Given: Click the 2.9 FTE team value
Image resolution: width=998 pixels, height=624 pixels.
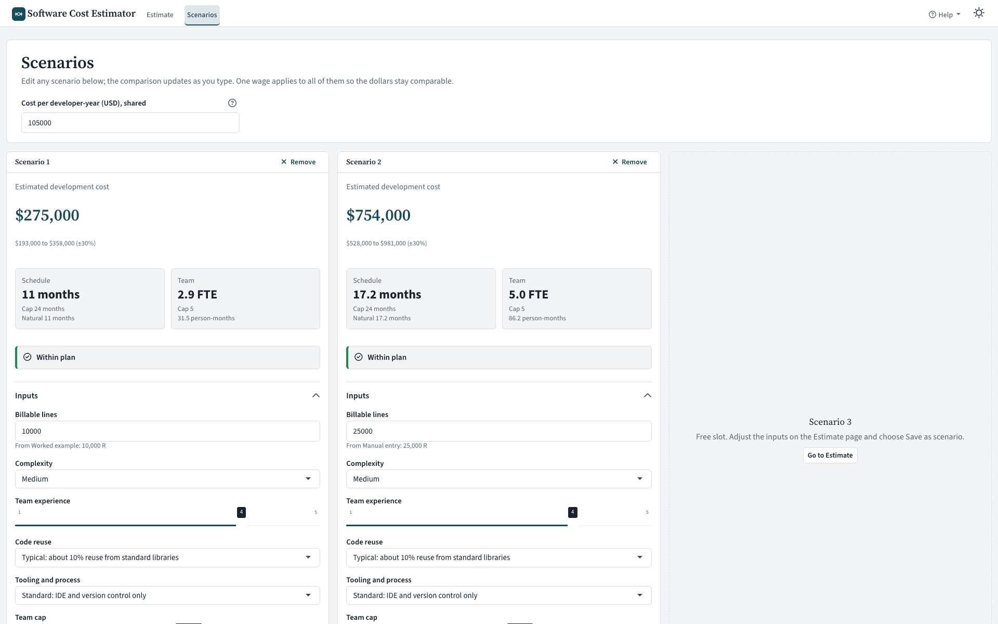Looking at the screenshot, I should [x=198, y=294].
